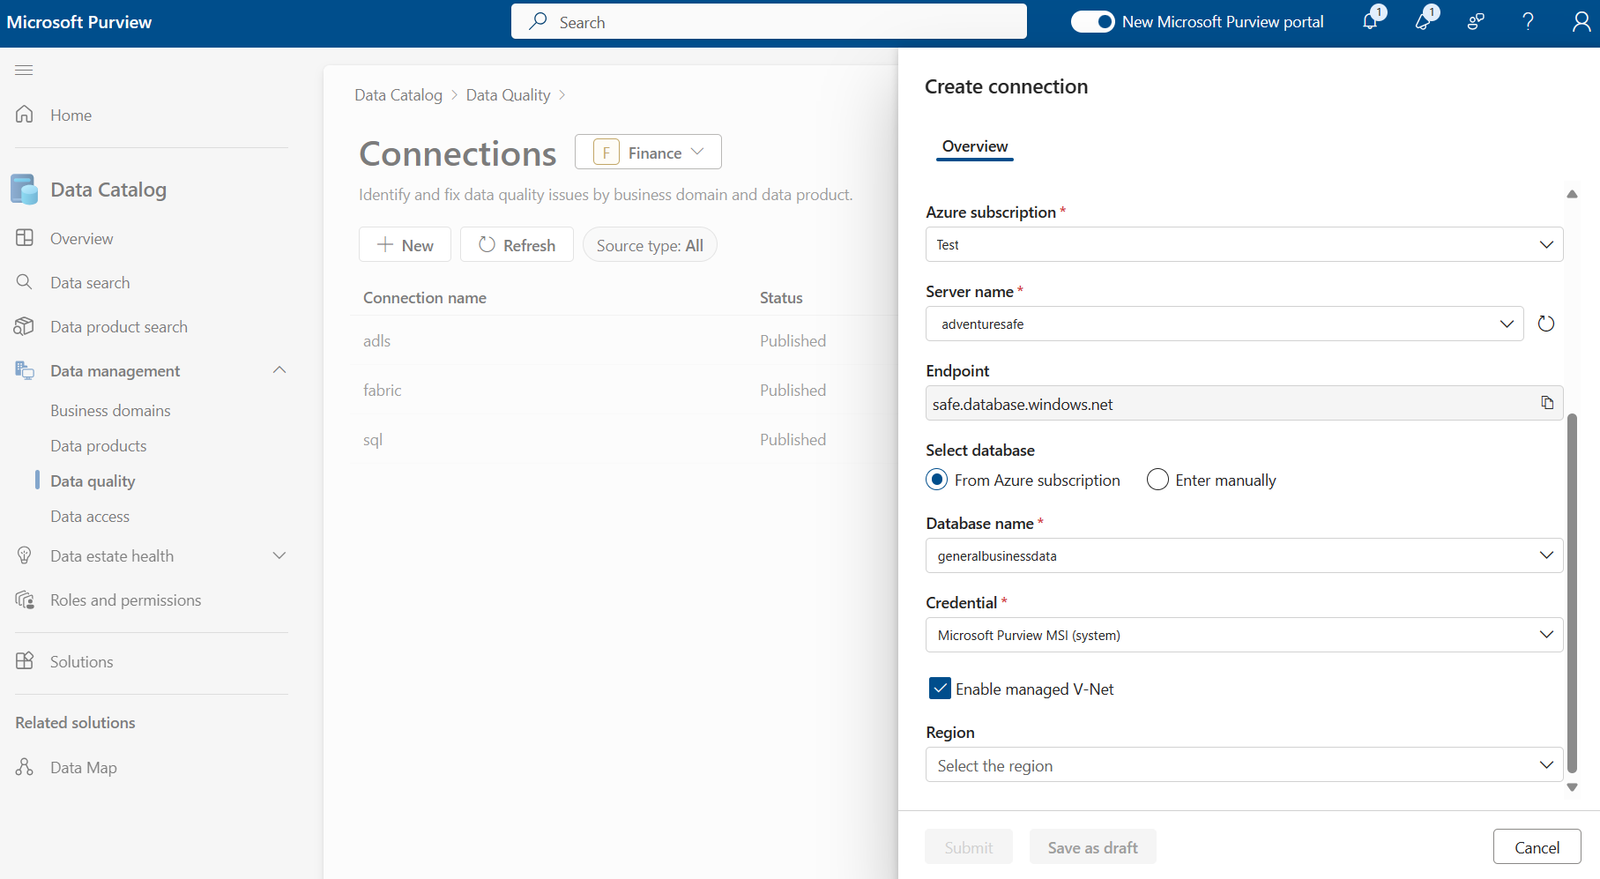This screenshot has height=879, width=1600.
Task: Go to Home in sidebar
Action: click(x=71, y=115)
